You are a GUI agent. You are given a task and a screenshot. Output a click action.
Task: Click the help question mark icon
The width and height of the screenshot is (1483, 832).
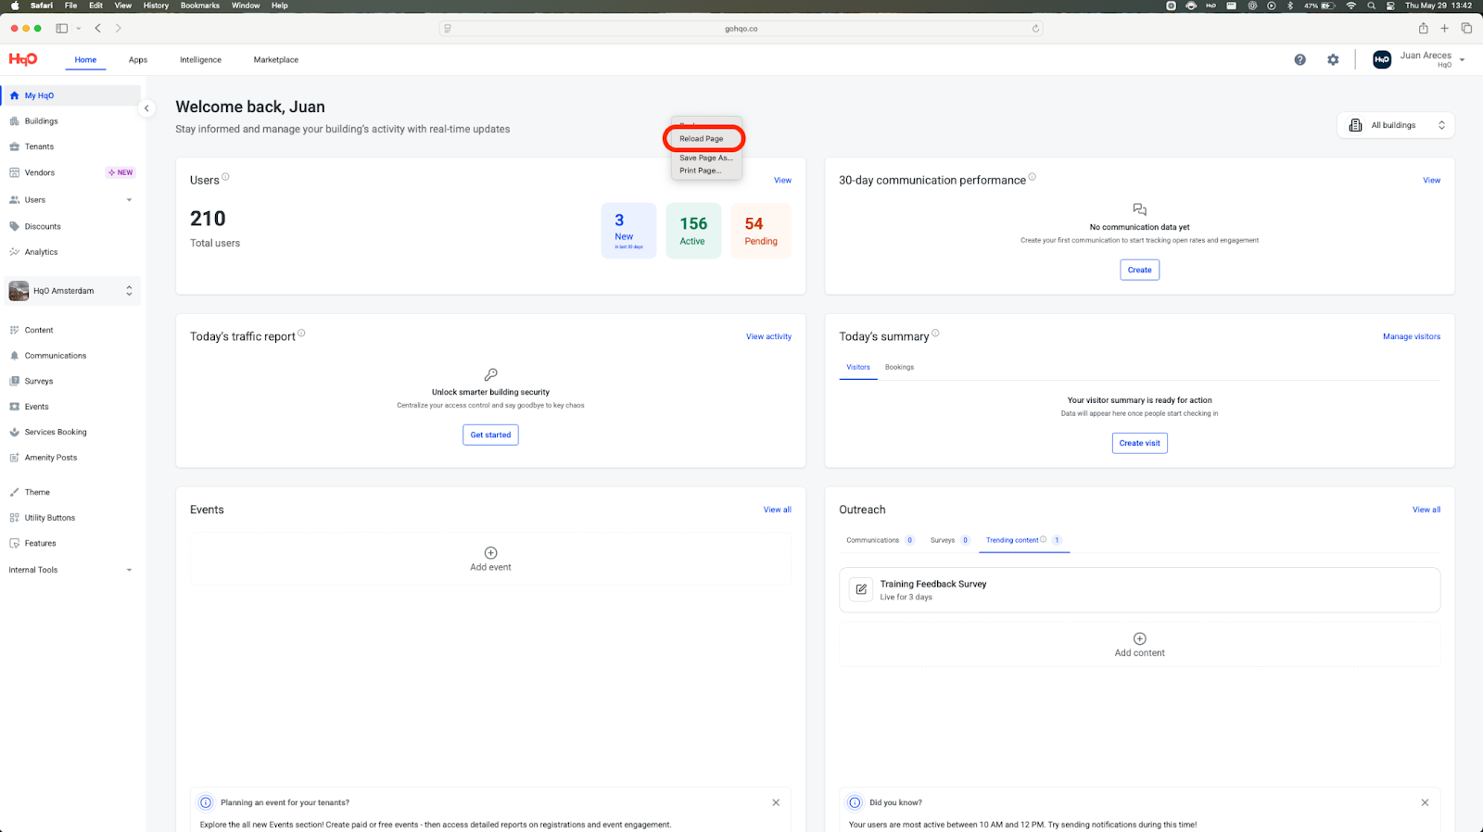tap(1299, 59)
